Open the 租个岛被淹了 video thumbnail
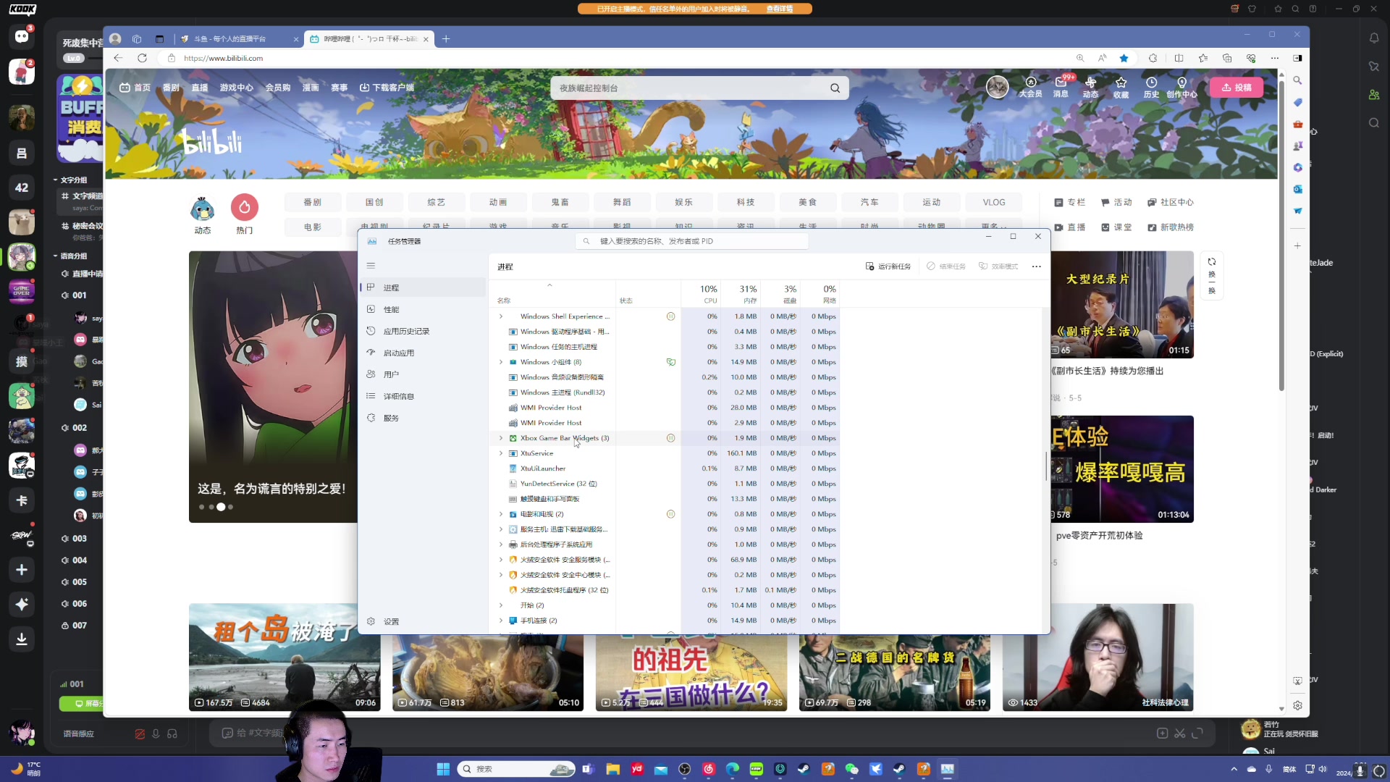Screen dimensions: 1390x782 (285, 657)
